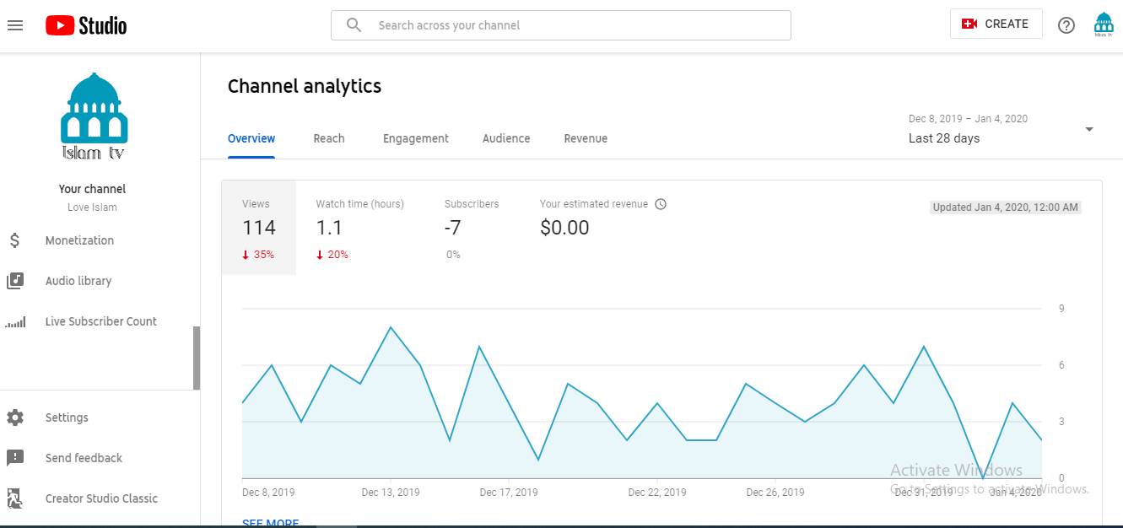1123x528 pixels.
Task: Expand the Last 28 days date range
Action: coord(1088,129)
